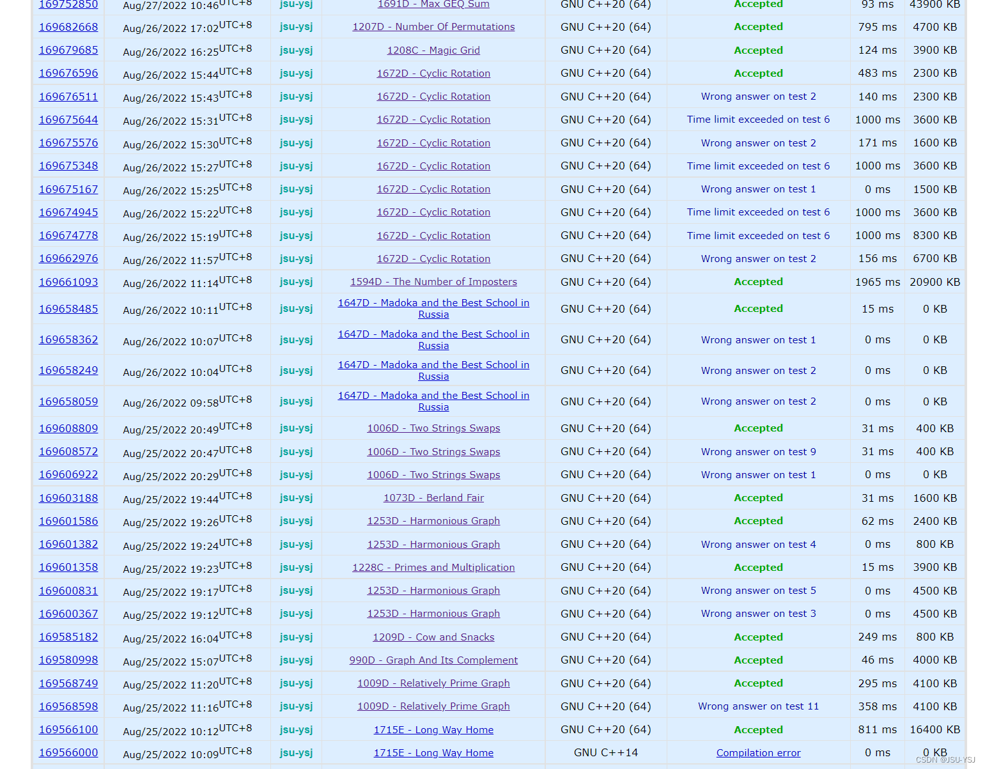985x769 pixels.
Task: Open submission 169585182
Action: (x=68, y=637)
